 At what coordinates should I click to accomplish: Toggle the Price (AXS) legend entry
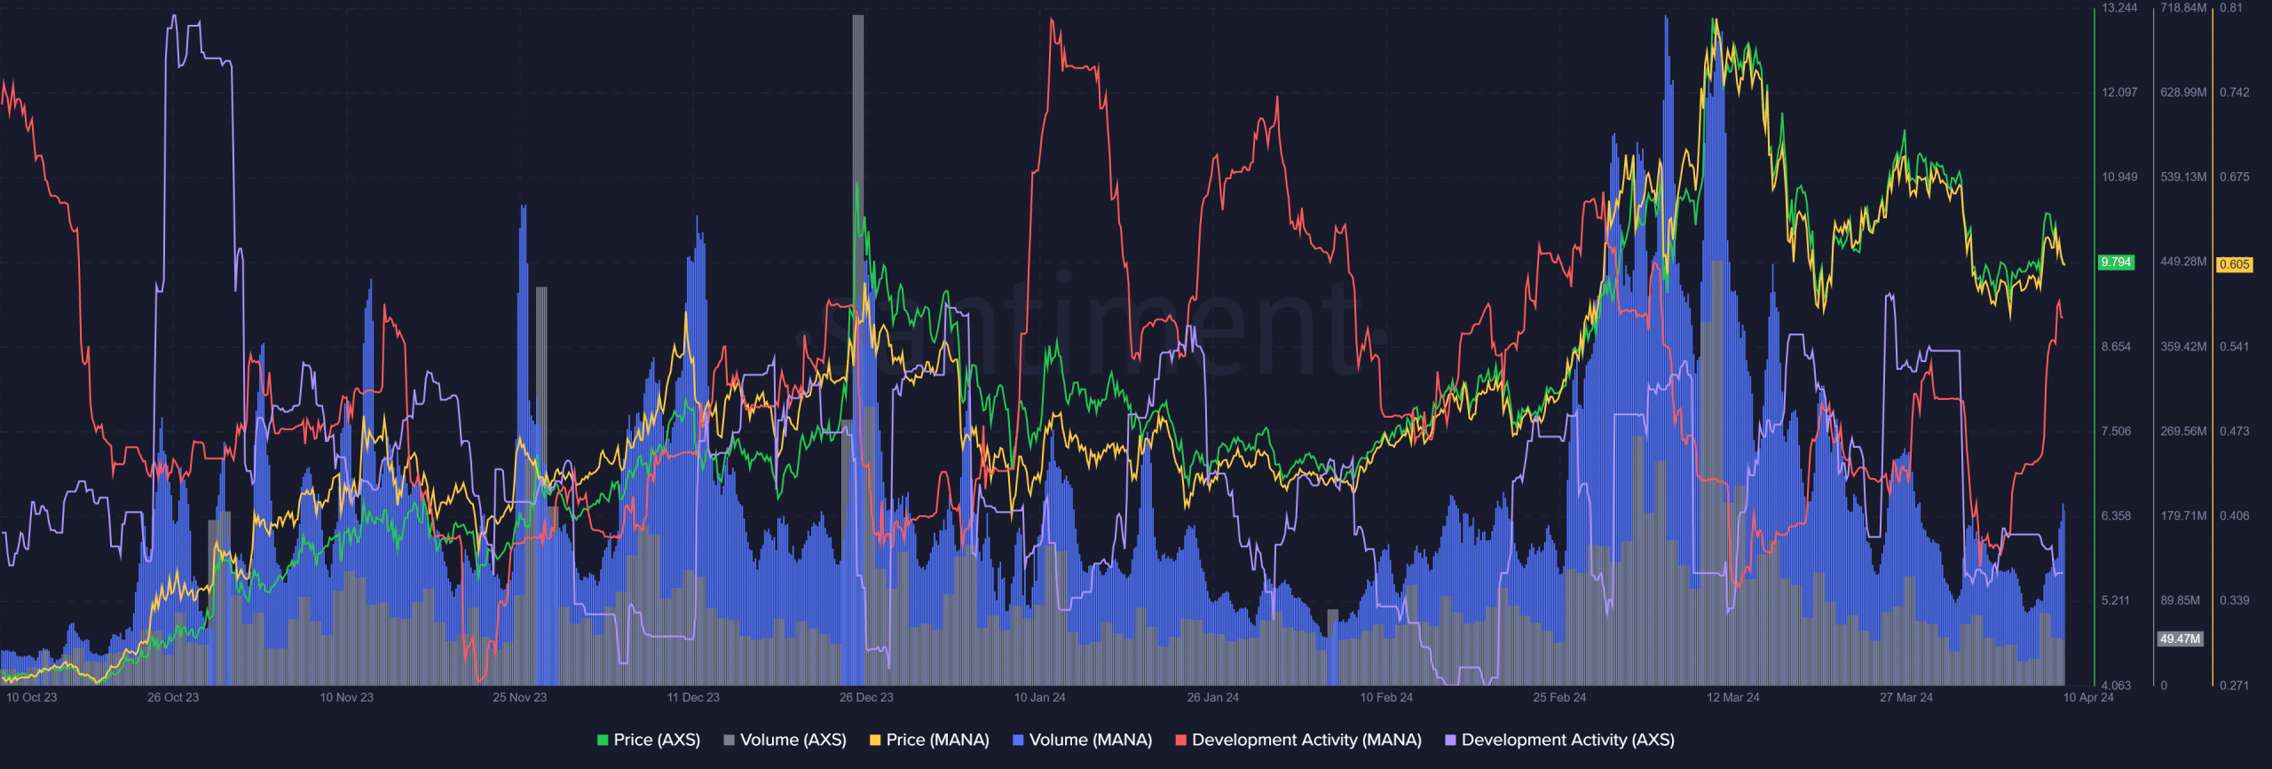click(649, 740)
